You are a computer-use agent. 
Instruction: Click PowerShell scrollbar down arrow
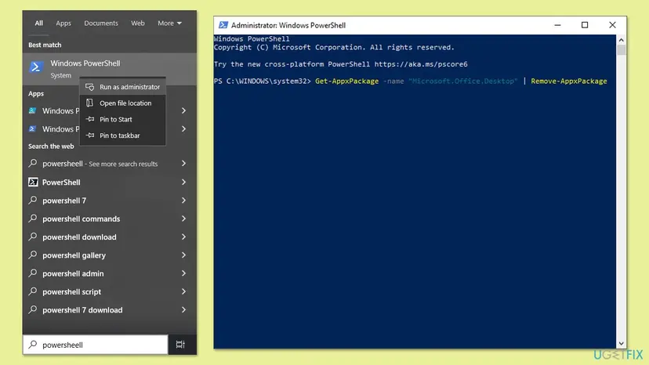(621, 344)
